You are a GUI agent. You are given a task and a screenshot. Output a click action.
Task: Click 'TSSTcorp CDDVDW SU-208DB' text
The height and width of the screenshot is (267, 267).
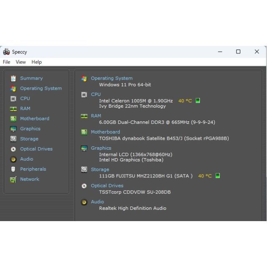coord(135,192)
